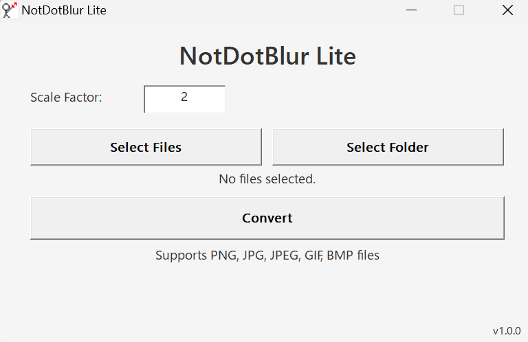The image size is (528, 342).
Task: Minimize the NotDotBlur Lite window
Action: [411, 10]
